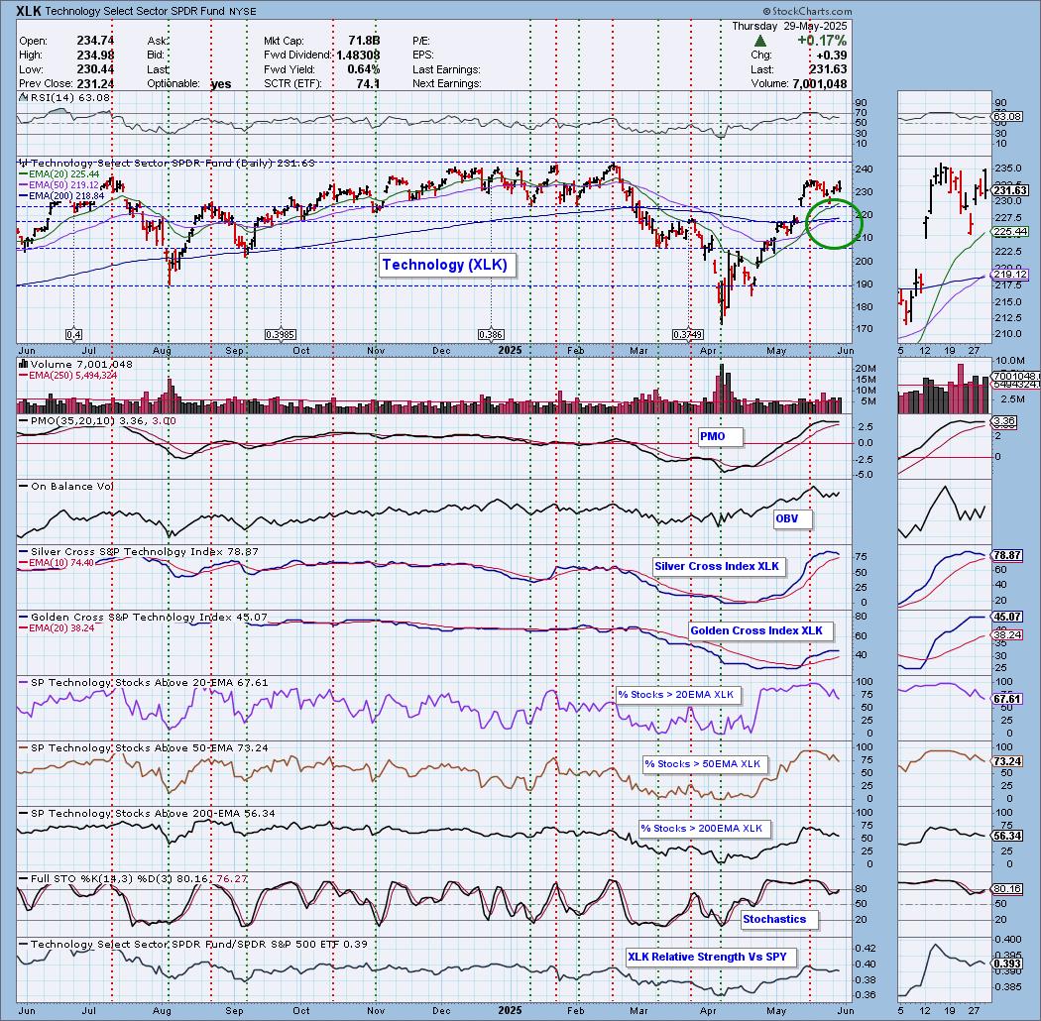Click the Optionable value yes

pyautogui.click(x=221, y=83)
